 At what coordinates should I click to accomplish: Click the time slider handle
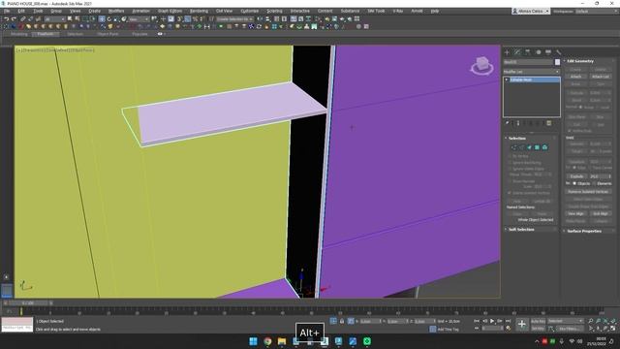pyautogui.click(x=28, y=303)
